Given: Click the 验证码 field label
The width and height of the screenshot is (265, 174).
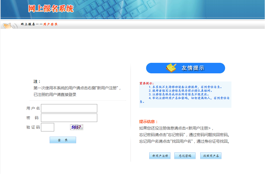Looking at the screenshot, I should coord(33,127).
